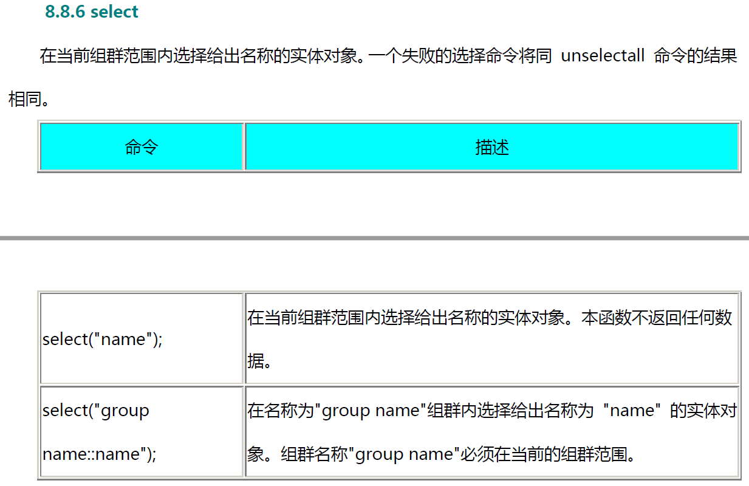Click the gray horizontal divider bar

(x=374, y=237)
